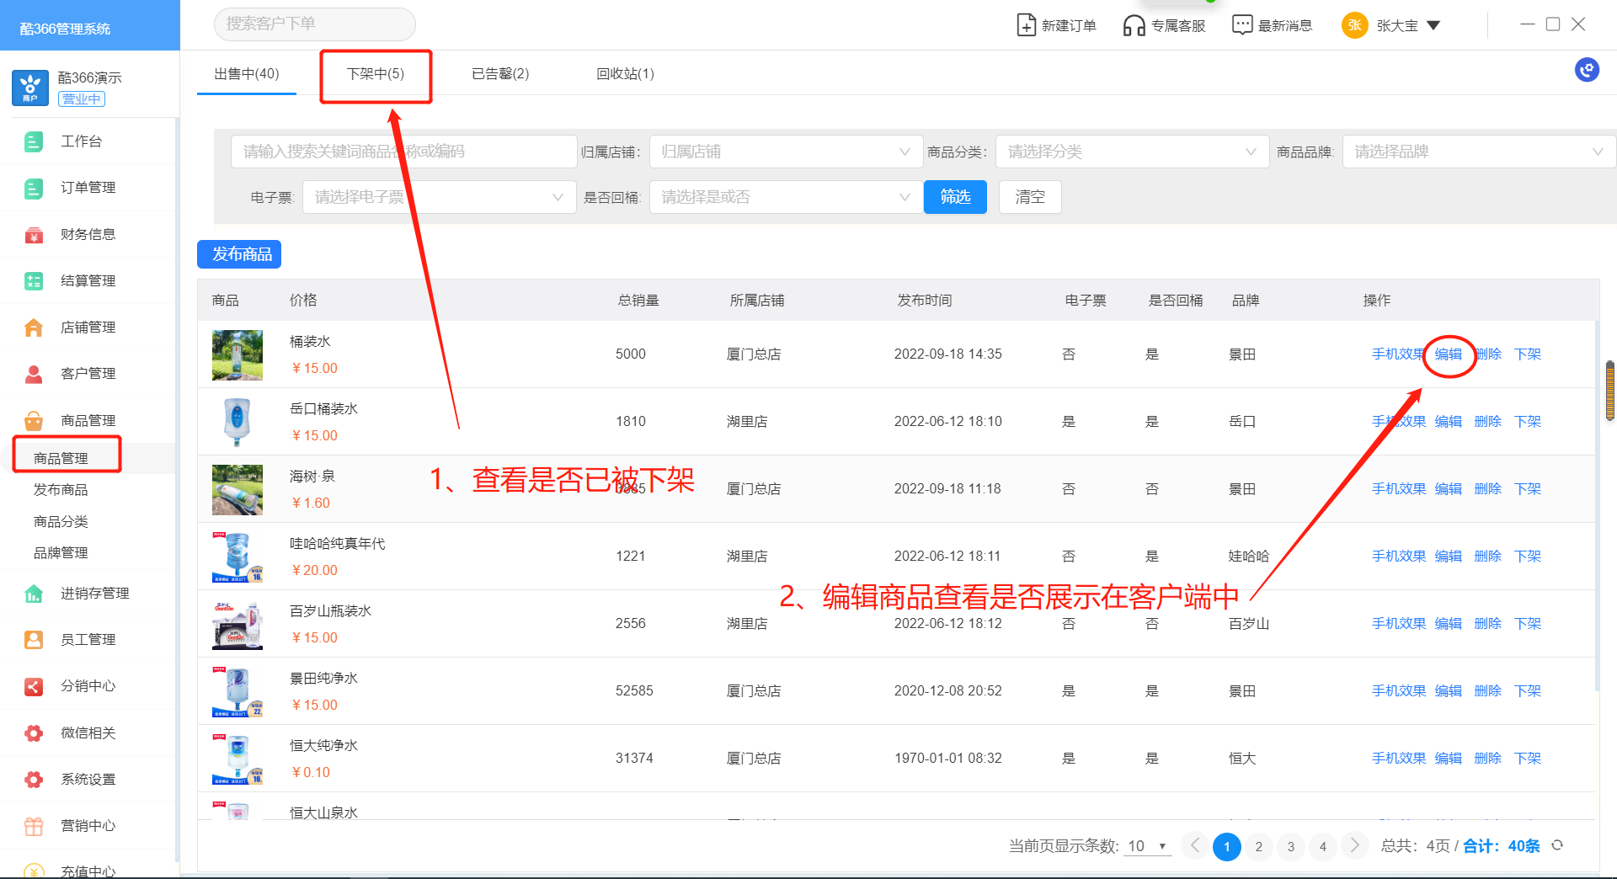The height and width of the screenshot is (879, 1617).
Task: Click the store management (店铺管理) house icon
Action: pyautogui.click(x=34, y=328)
